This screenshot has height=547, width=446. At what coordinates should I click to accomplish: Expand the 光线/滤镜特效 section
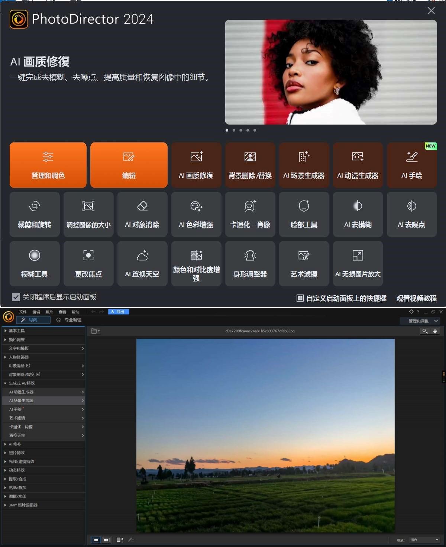(x=43, y=461)
